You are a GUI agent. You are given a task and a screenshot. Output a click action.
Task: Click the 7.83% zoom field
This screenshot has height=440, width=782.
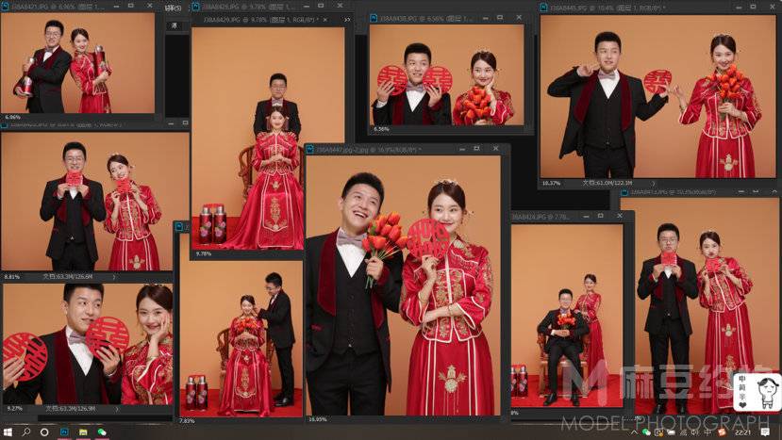pos(187,421)
